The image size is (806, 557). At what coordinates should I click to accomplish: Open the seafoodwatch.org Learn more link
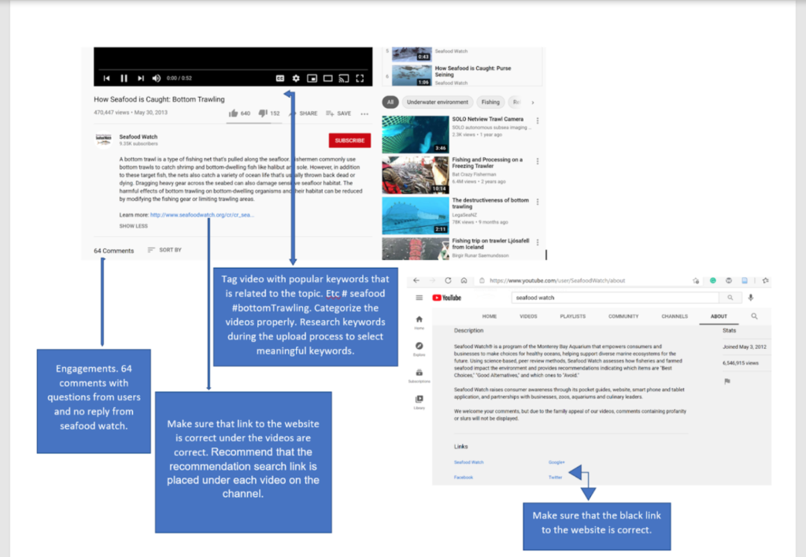coord(202,215)
